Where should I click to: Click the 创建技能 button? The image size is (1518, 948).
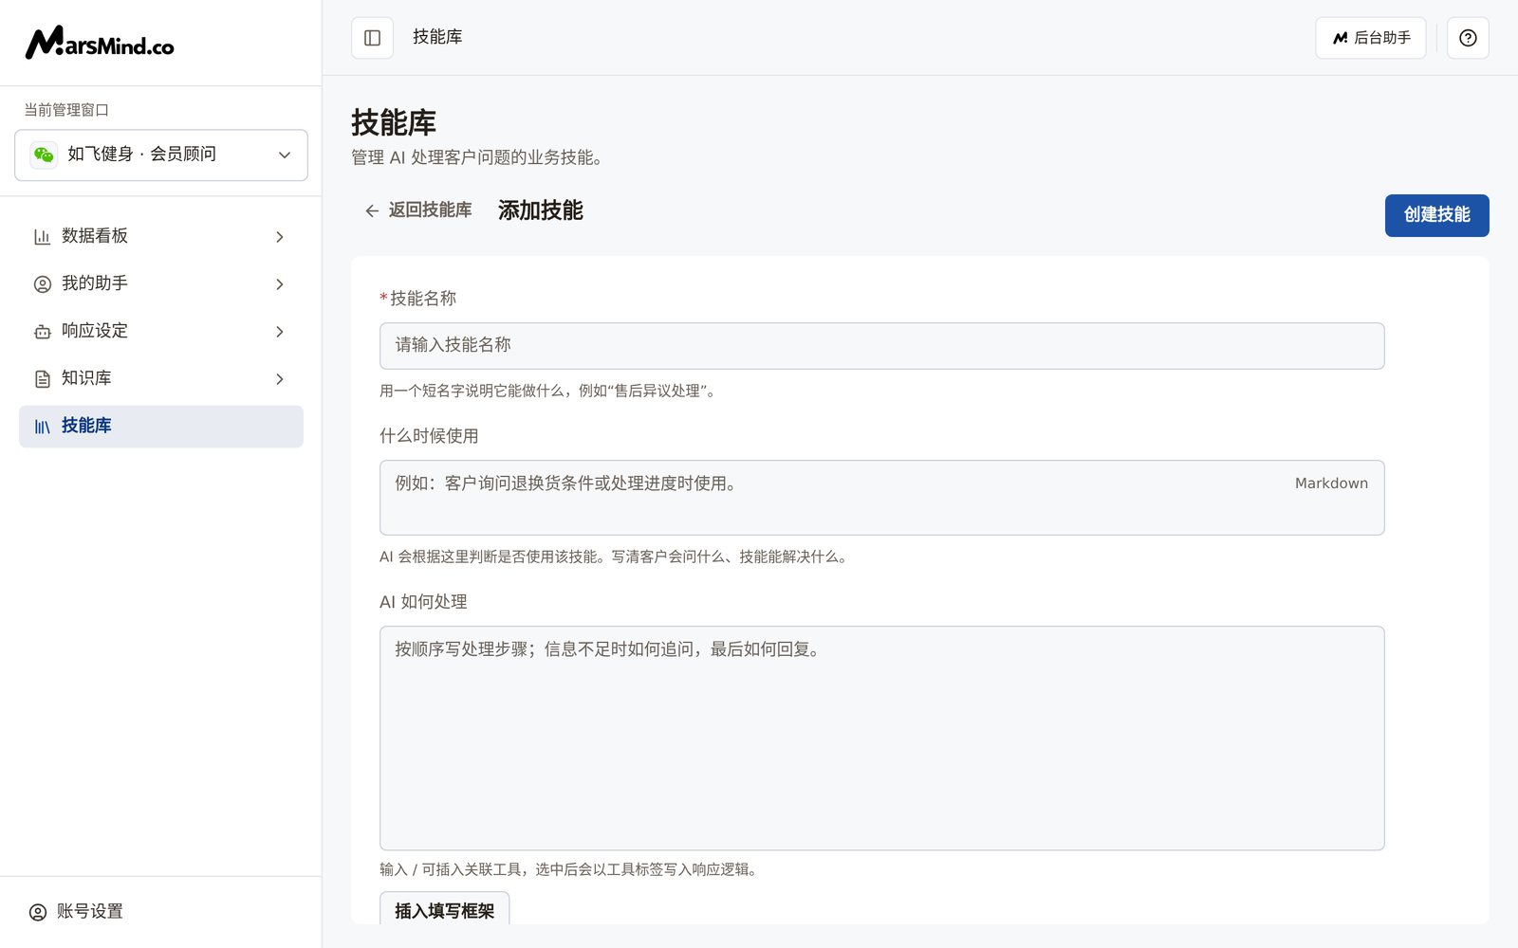1436,215
